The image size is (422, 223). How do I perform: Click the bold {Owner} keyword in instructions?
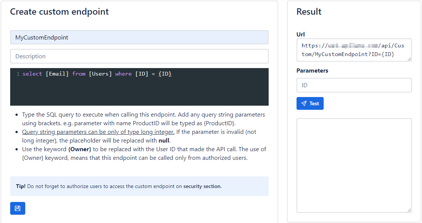coord(80,149)
